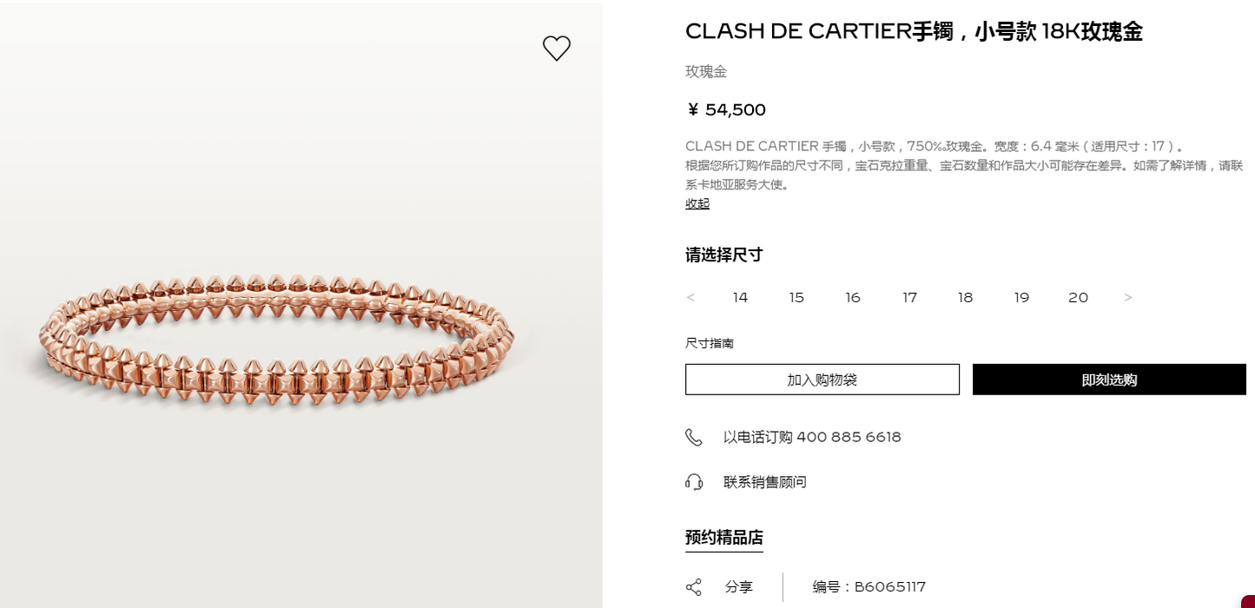
Task: Select size 15
Action: click(796, 297)
